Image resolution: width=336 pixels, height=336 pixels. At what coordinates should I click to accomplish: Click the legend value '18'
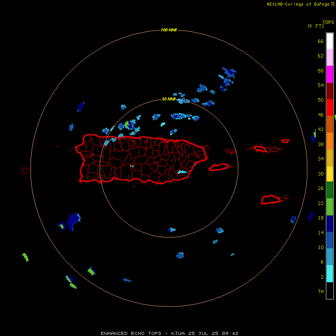click(321, 218)
